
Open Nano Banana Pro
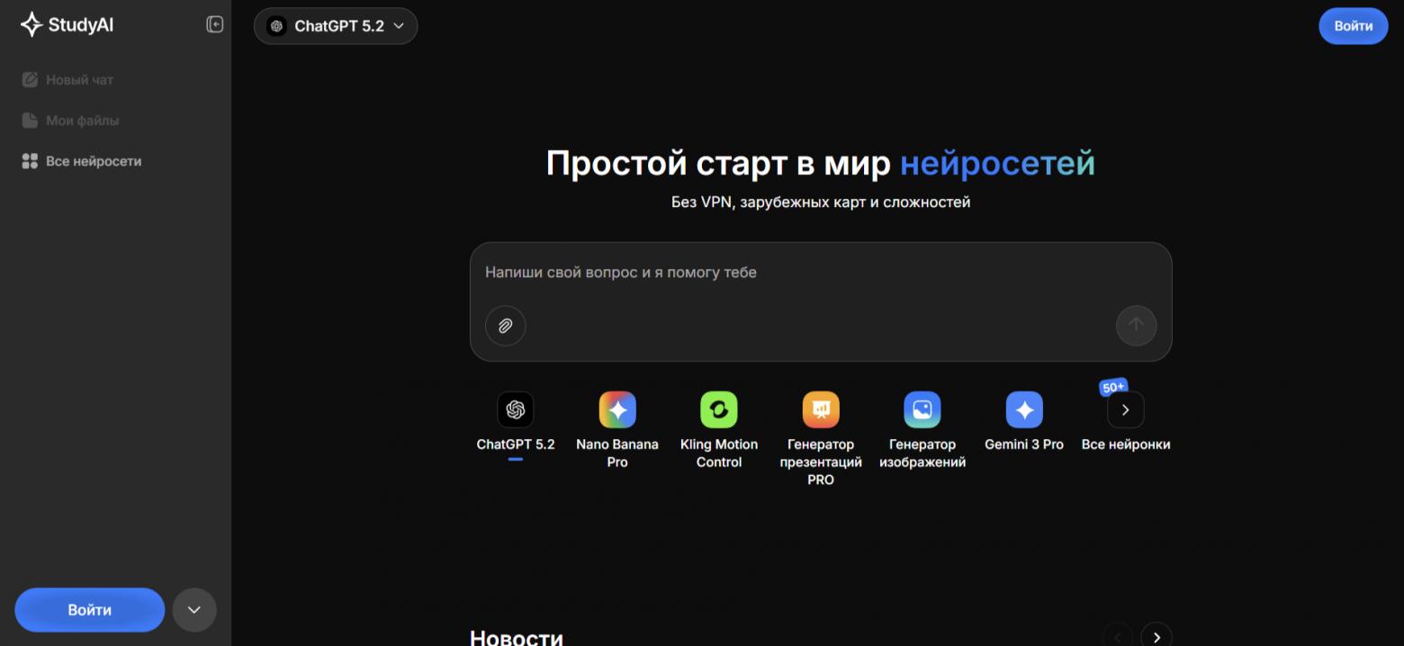coord(617,409)
